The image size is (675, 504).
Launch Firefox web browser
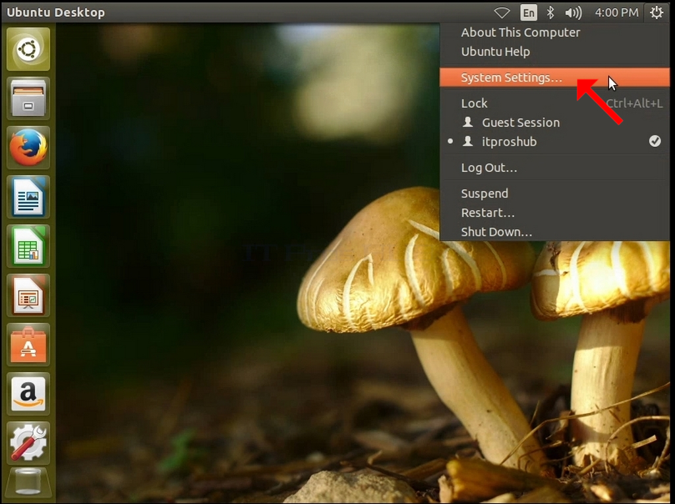coord(28,148)
